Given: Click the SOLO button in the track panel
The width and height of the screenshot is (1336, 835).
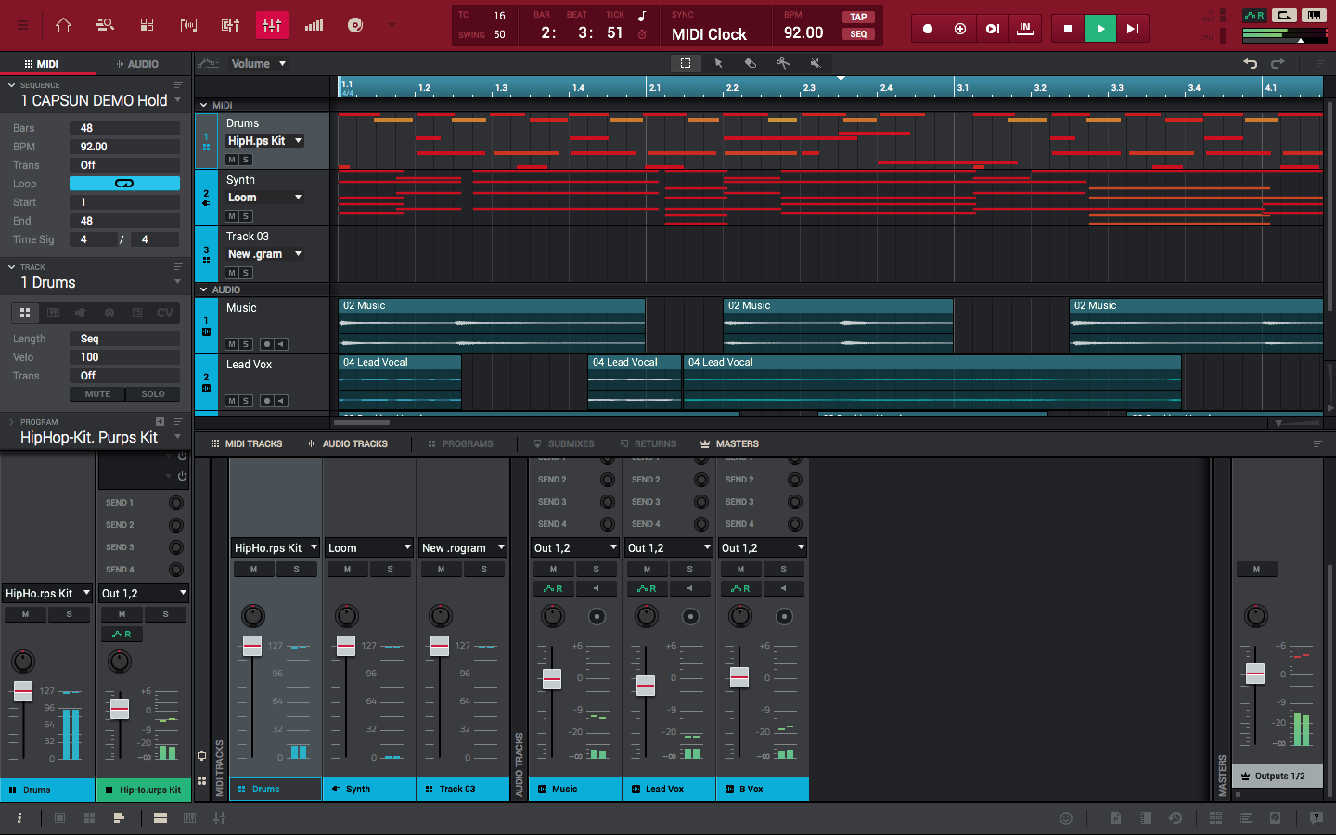Looking at the screenshot, I should pos(152,393).
